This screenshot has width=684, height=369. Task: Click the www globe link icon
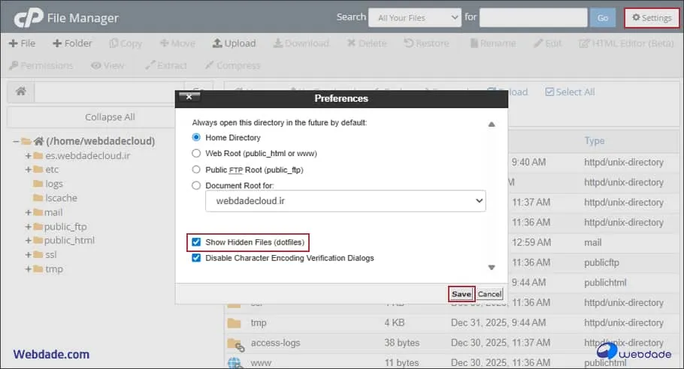[235, 362]
